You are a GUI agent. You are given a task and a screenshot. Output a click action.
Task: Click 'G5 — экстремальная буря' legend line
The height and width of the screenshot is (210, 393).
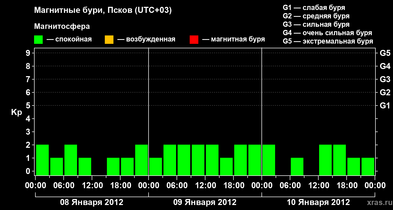pyautogui.click(x=328, y=41)
